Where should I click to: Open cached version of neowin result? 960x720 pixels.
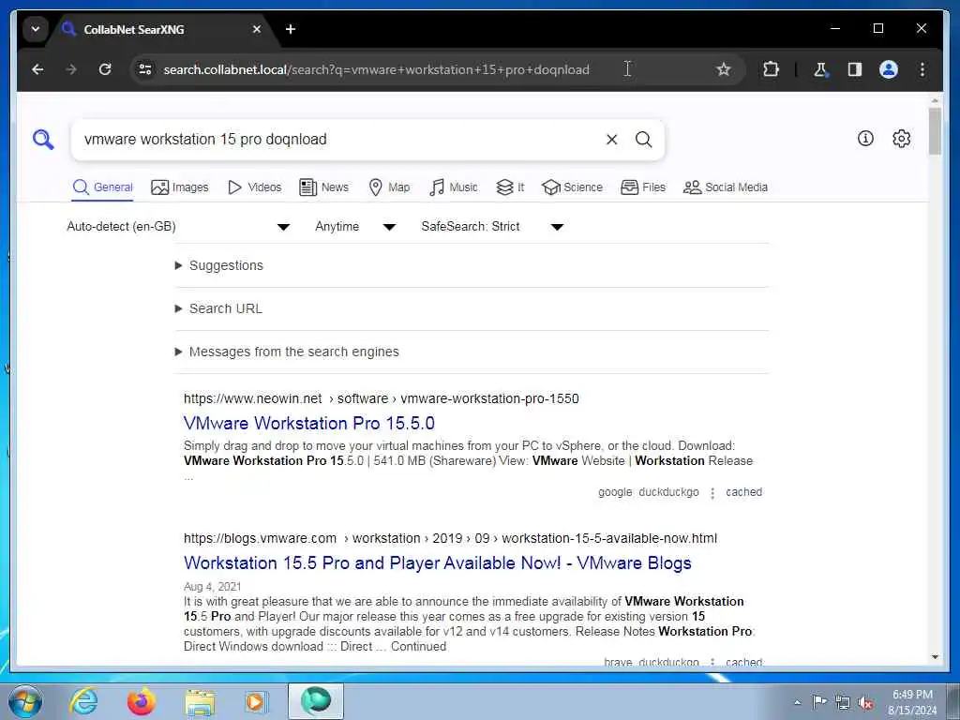coord(743,492)
